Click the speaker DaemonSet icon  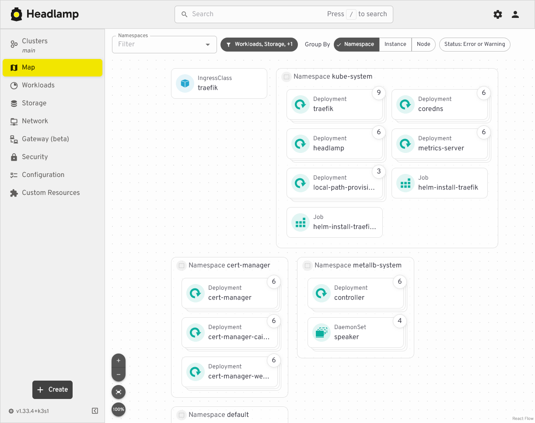(322, 333)
